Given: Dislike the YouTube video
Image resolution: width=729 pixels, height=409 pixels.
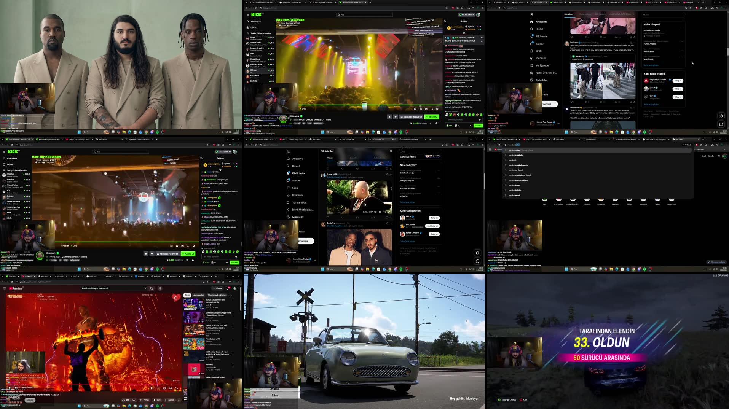Looking at the screenshot, I should (x=134, y=400).
